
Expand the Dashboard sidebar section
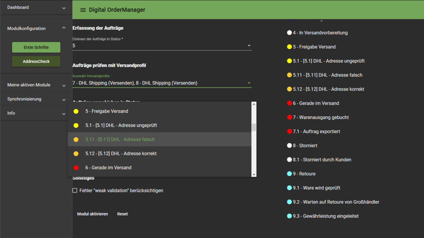click(64, 8)
